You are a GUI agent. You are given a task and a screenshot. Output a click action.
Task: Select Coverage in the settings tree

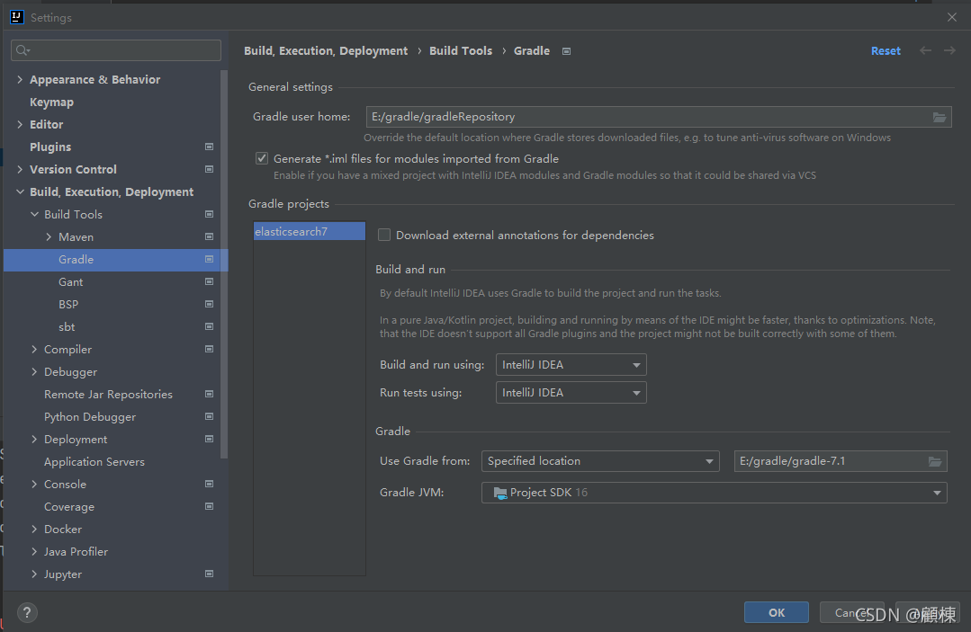coord(69,506)
